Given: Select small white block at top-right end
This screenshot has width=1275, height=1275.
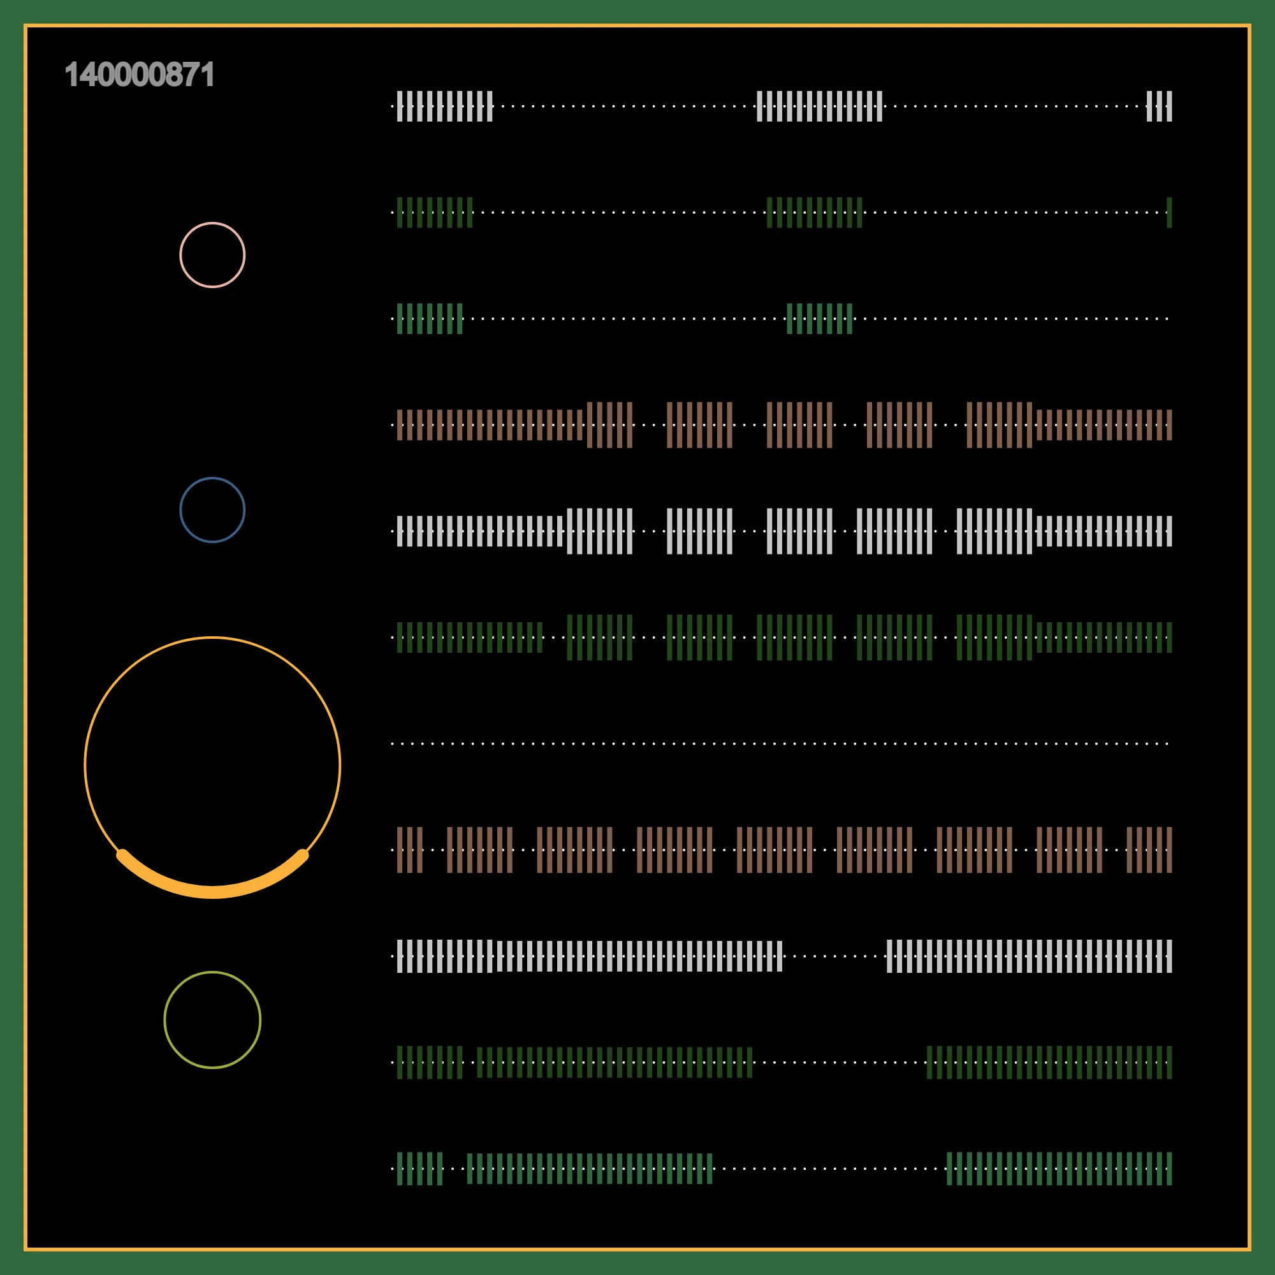Looking at the screenshot, I should pos(1159,106).
